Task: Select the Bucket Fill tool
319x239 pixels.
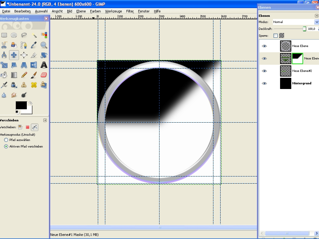Action: [4, 75]
